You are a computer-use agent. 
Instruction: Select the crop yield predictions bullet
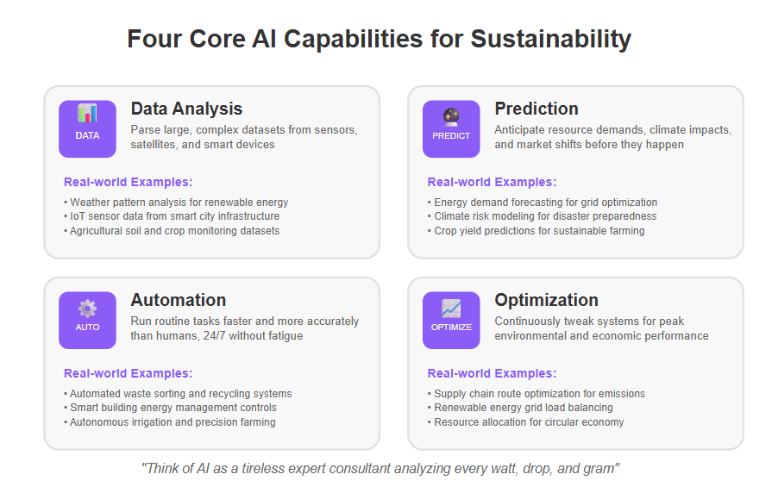[536, 231]
